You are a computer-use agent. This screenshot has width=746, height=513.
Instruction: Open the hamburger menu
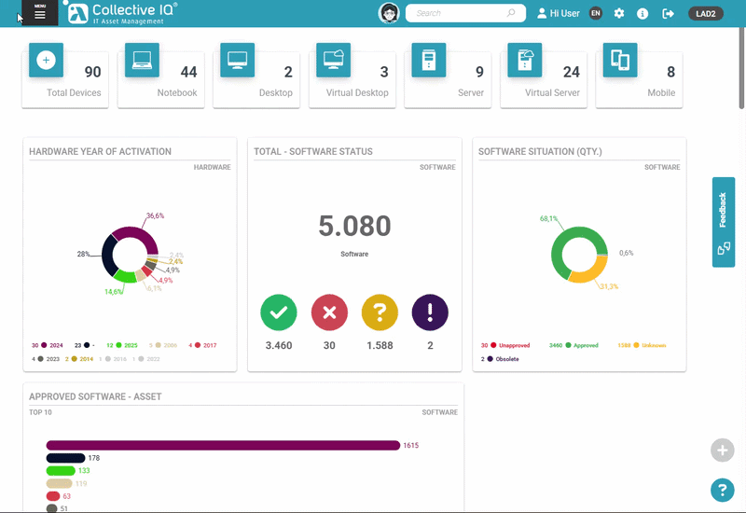tap(39, 14)
